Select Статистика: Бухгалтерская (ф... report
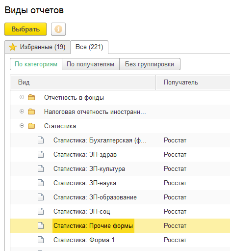Image resolution: width=230 pixels, height=251 pixels. click(100, 140)
